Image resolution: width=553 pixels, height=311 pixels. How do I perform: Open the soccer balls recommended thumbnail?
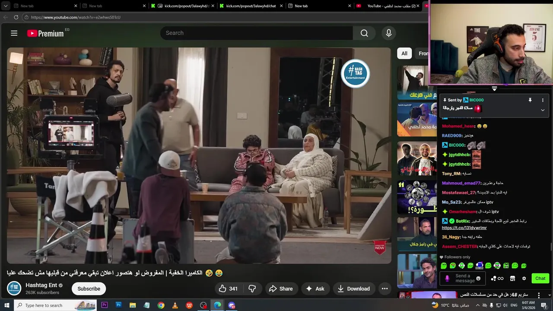point(417,197)
